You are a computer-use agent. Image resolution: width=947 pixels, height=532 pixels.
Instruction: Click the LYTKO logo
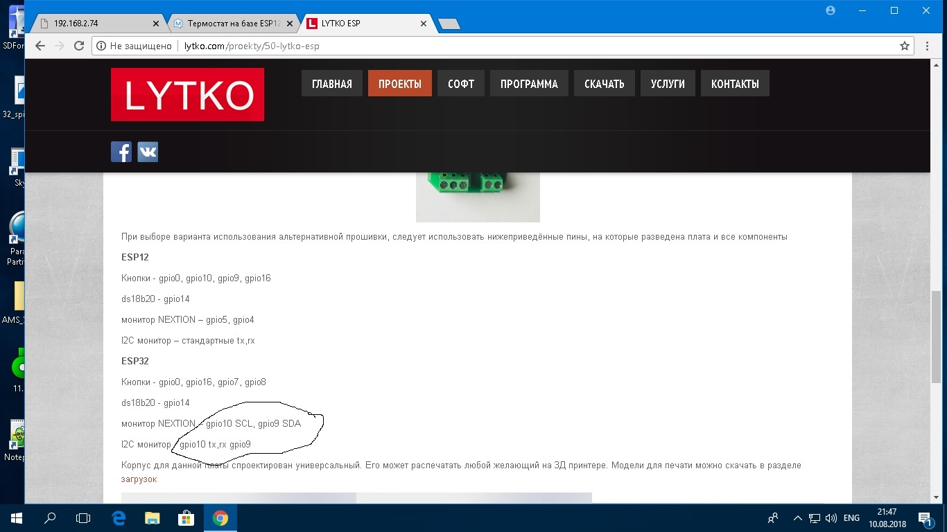(x=186, y=94)
